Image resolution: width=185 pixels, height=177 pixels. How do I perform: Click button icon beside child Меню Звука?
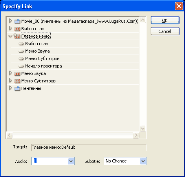pyautogui.click(x=21, y=51)
